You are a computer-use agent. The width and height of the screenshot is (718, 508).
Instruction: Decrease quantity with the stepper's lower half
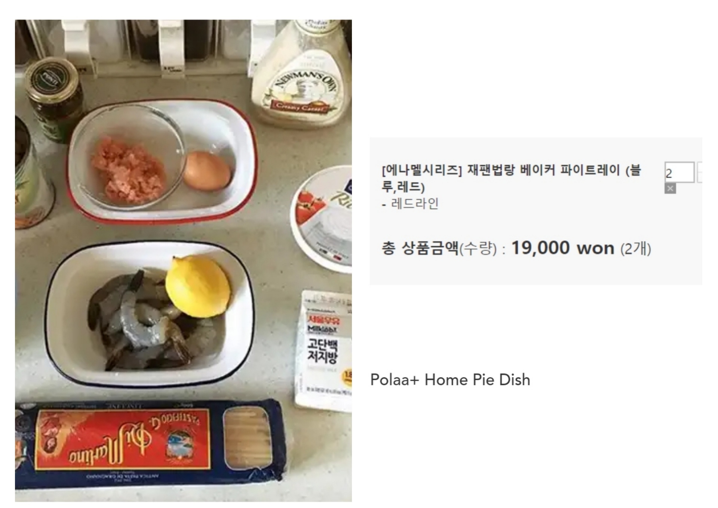click(x=700, y=177)
